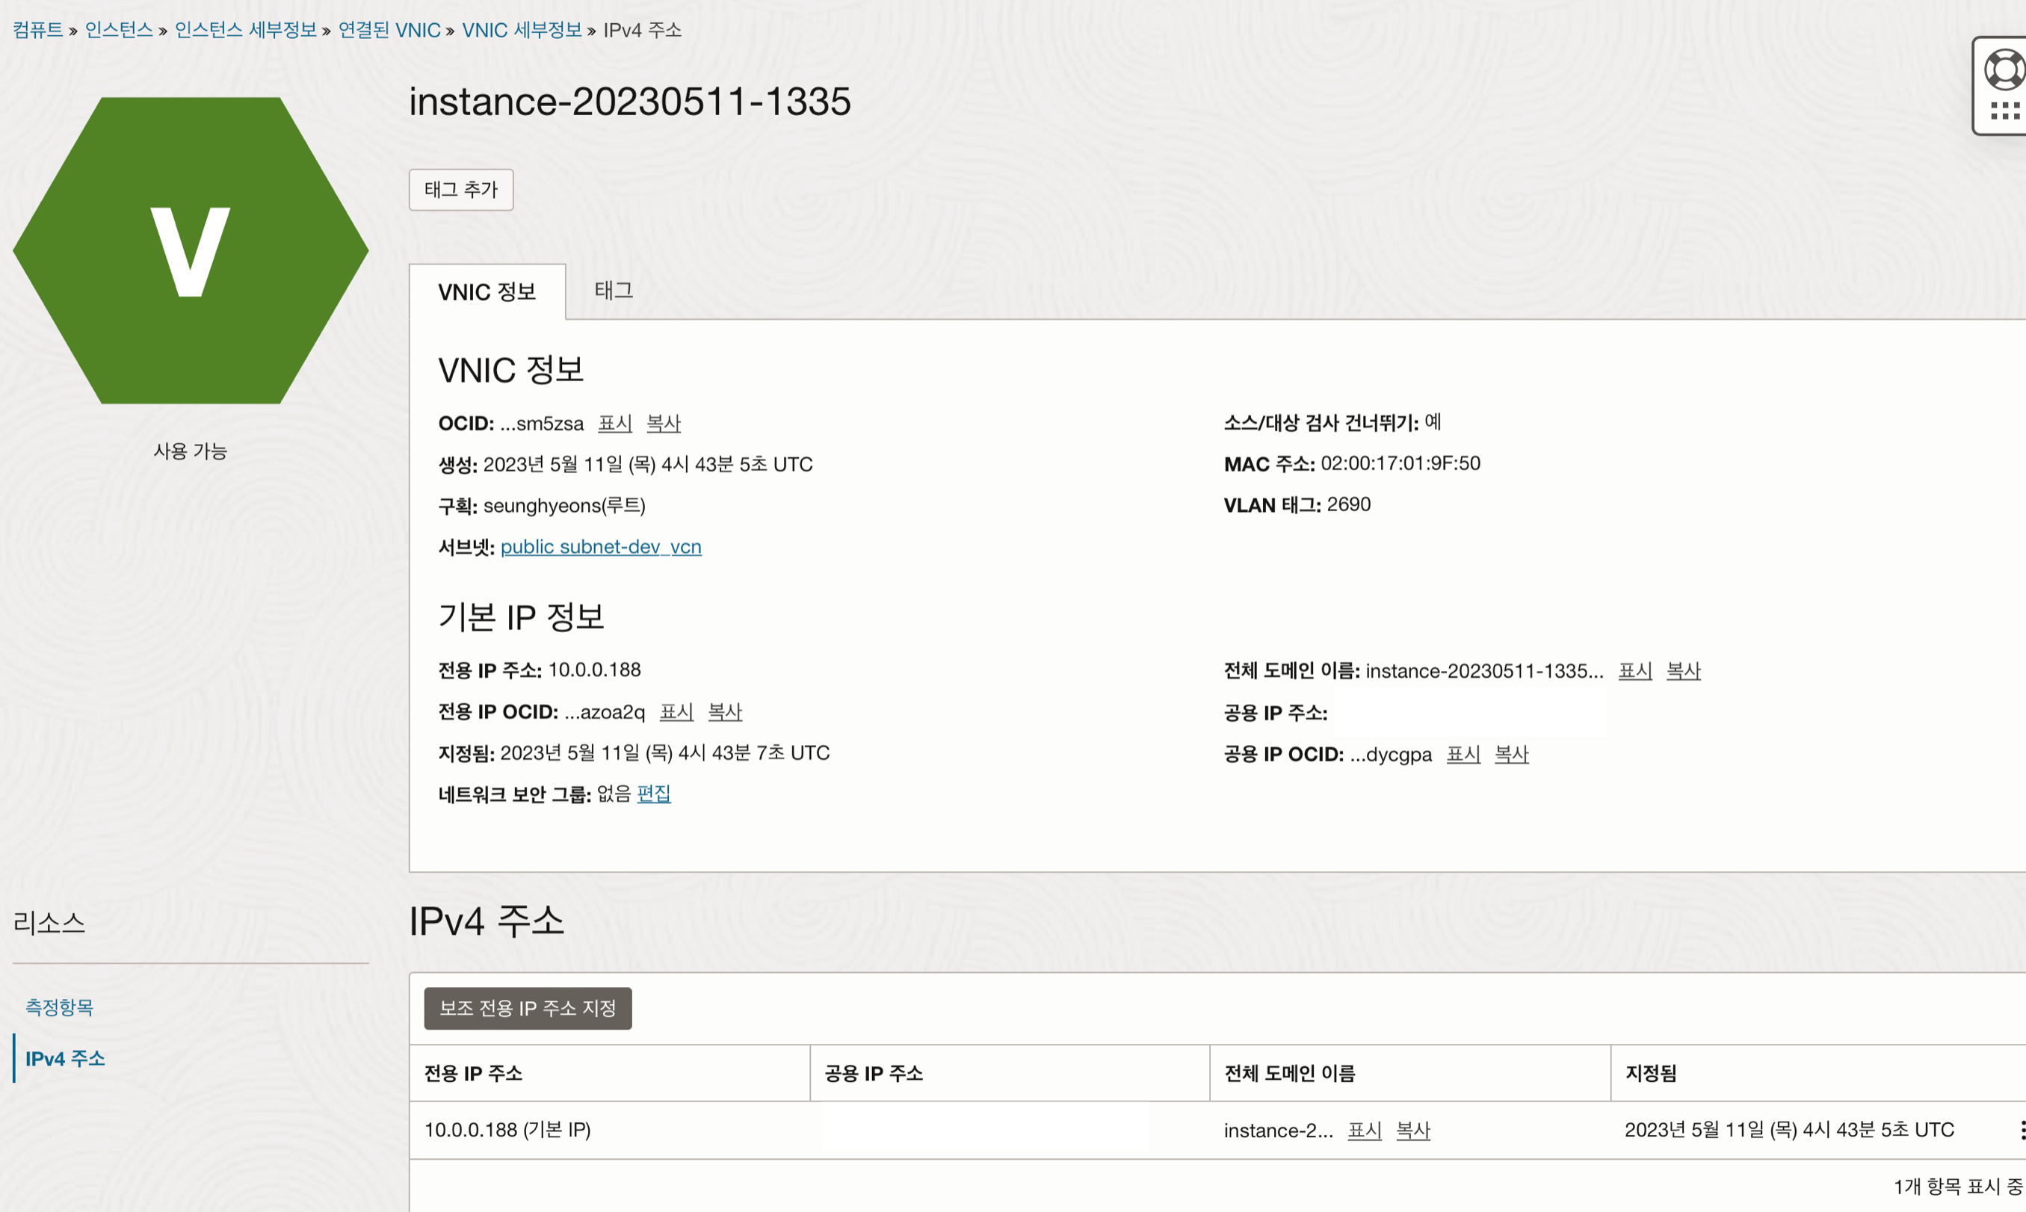Click the life-ring help icon
This screenshot has width=2026, height=1212.
[x=2005, y=69]
